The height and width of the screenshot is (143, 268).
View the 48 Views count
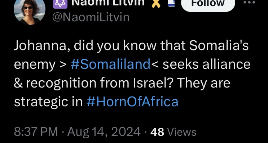click(173, 132)
